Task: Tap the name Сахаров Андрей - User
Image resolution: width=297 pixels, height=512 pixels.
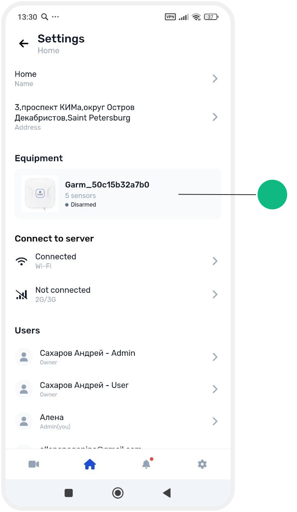Action: [84, 385]
